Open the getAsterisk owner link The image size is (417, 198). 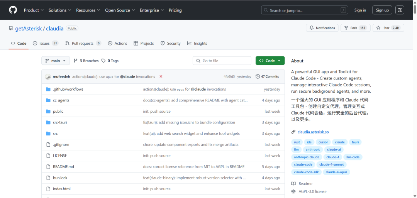coord(29,29)
